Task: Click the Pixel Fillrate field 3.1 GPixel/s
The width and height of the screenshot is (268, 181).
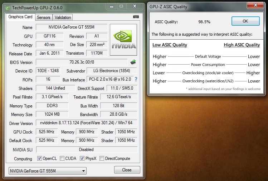Action: (x=52, y=97)
